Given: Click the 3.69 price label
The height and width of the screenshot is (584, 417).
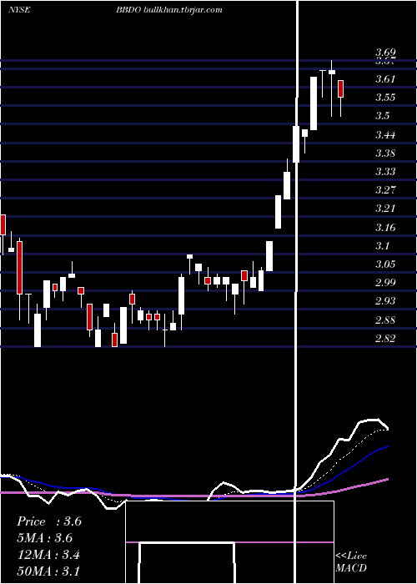Looking at the screenshot, I should [385, 53].
